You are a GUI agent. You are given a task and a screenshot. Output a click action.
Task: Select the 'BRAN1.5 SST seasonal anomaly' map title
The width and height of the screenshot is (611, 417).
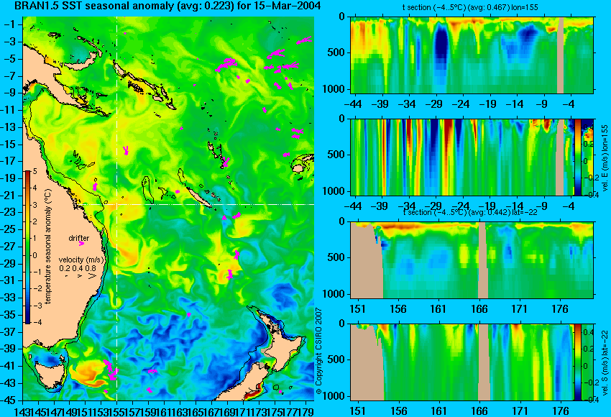(167, 6)
